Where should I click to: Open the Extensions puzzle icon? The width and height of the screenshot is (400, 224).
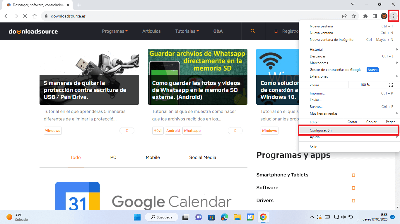(x=365, y=16)
